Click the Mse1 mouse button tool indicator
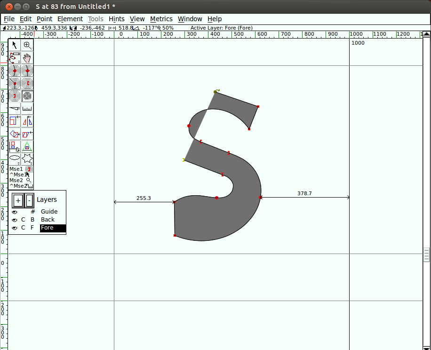Screen dimensions: 431x350 pos(21,169)
